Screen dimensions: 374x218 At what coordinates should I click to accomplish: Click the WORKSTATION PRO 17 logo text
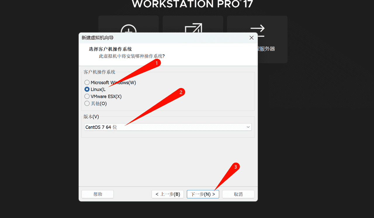[x=192, y=4]
